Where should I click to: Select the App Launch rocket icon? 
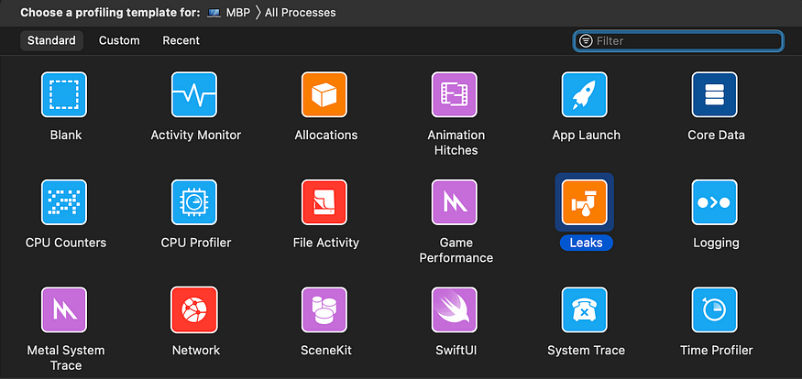(585, 94)
